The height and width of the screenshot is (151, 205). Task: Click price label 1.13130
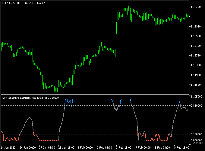pyautogui.click(x=196, y=46)
